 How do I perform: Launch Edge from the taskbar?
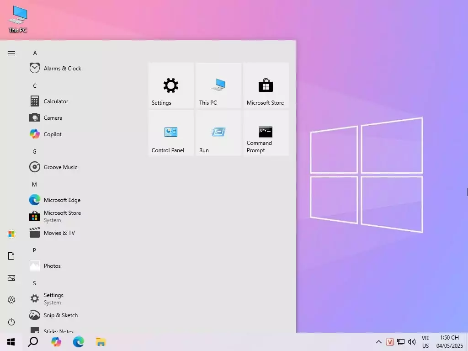pyautogui.click(x=79, y=342)
